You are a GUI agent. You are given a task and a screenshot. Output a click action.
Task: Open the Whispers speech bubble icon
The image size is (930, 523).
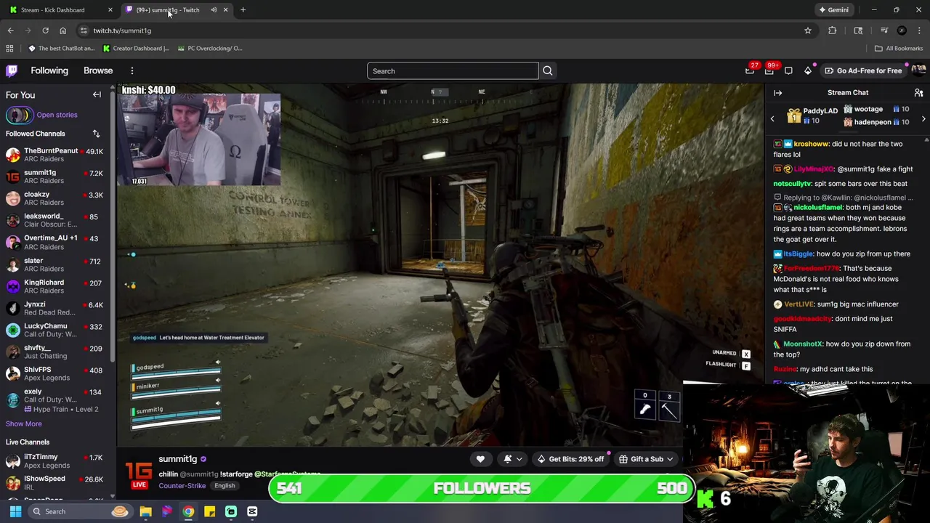(788, 70)
